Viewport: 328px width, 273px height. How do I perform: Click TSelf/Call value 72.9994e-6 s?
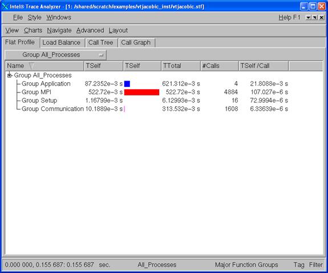coord(269,101)
